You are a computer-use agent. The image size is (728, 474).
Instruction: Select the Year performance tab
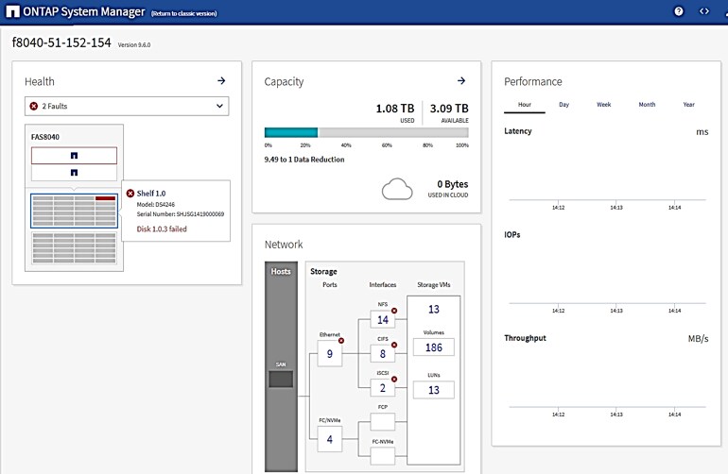[x=688, y=105]
